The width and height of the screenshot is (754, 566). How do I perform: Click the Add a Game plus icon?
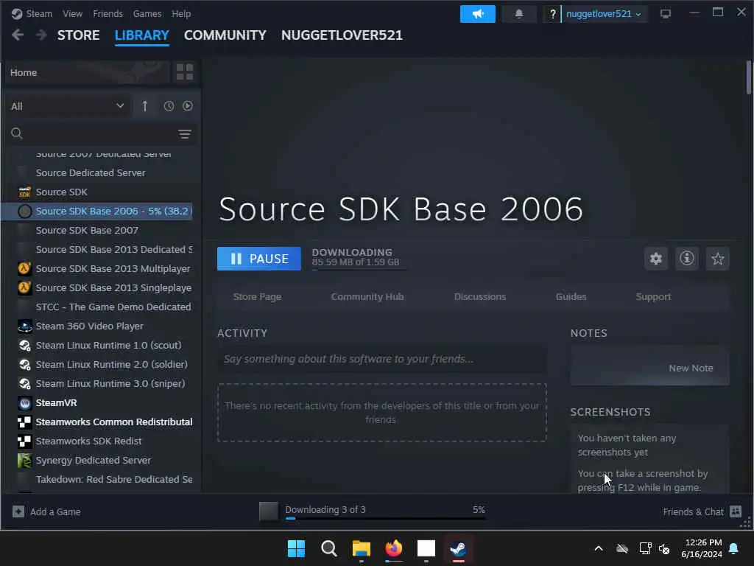(x=18, y=511)
